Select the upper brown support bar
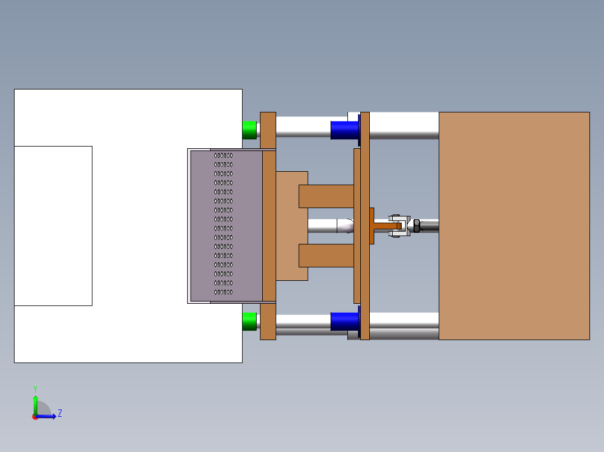This screenshot has height=452, width=604. point(326,196)
